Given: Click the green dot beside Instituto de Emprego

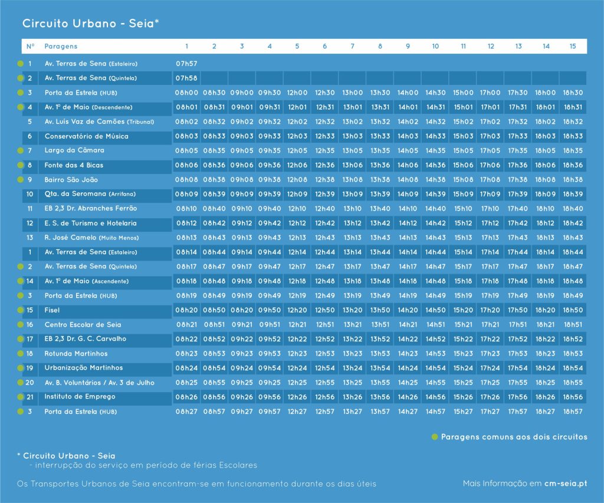Looking at the screenshot, I should (x=21, y=397).
